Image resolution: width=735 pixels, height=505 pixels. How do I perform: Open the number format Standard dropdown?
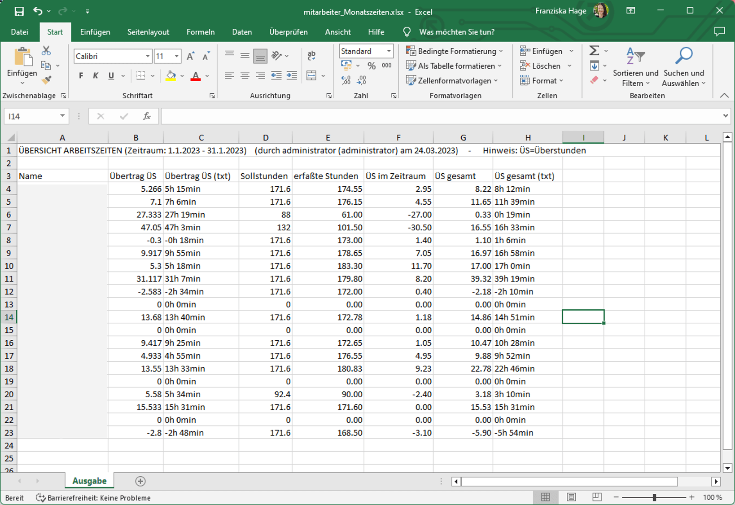[389, 51]
